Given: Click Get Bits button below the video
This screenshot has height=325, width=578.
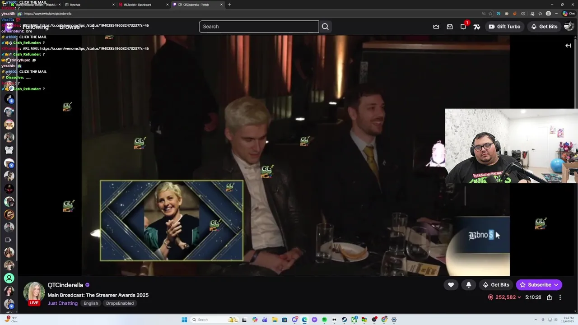Looking at the screenshot, I should 496,285.
